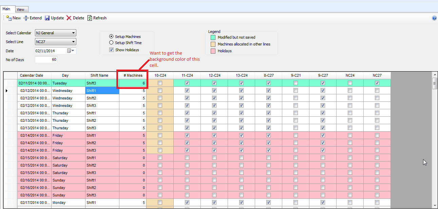The width and height of the screenshot is (438, 209).
Task: Click the Extend toolbar icon
Action: pos(26,18)
